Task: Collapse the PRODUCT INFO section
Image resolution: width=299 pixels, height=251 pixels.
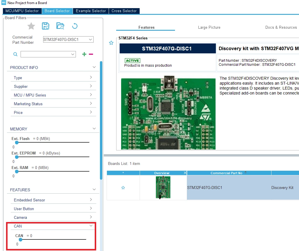Action: coord(94,67)
